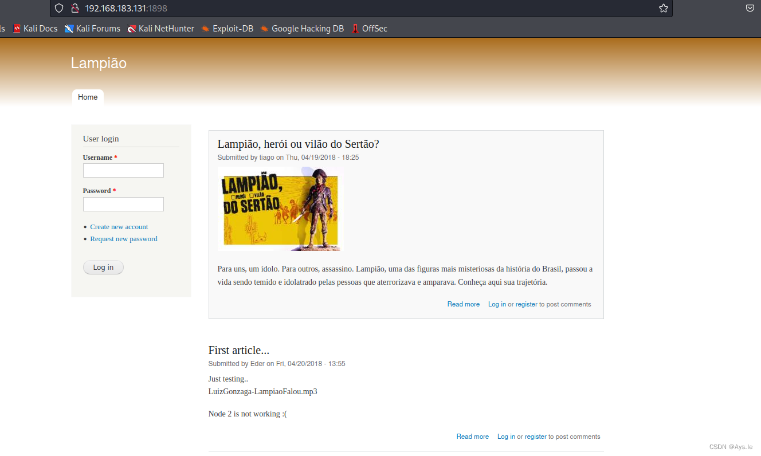Click register link under Lampião article
The width and height of the screenshot is (761, 456).
click(527, 304)
